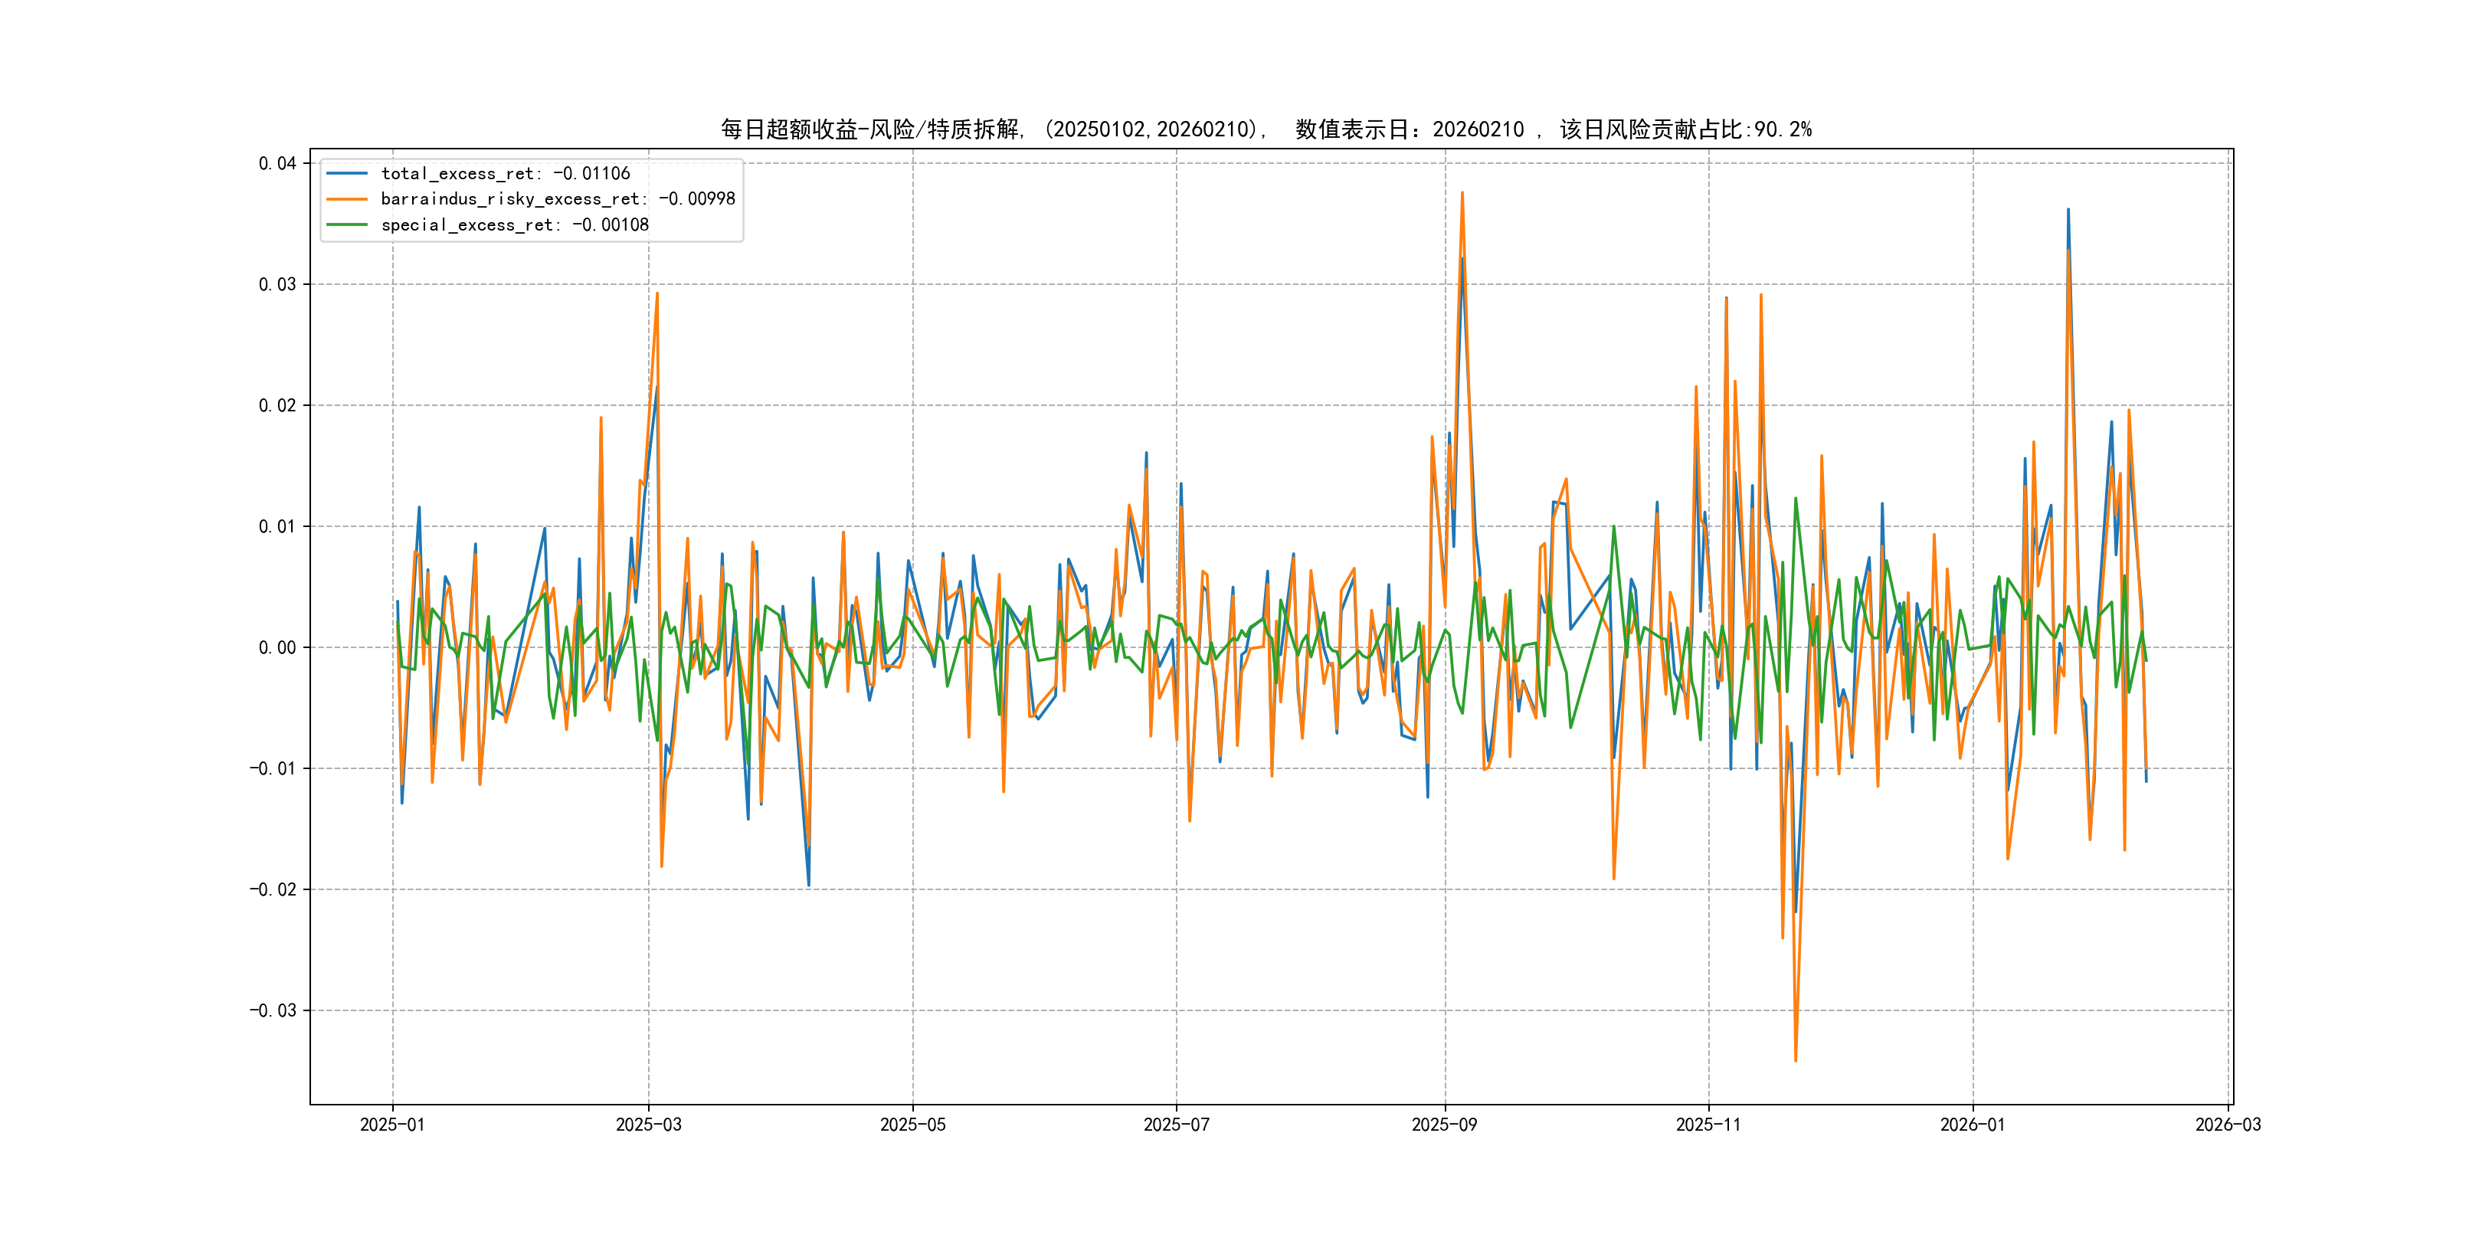Image resolution: width=2482 pixels, height=1241 pixels.
Task: Click the highest orange peak near 2025-09
Action: (x=1462, y=194)
